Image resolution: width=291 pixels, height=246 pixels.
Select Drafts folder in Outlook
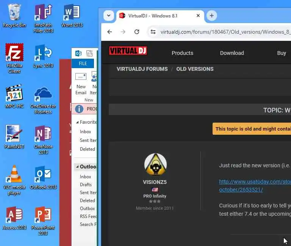(x=86, y=185)
